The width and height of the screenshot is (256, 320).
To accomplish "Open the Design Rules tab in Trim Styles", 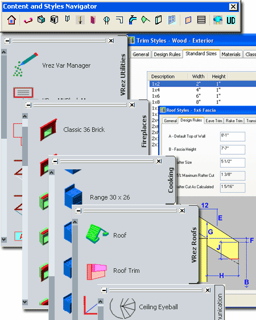I will tap(167, 55).
